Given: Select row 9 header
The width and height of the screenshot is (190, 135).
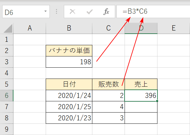Looking at the screenshot, I should pos(7,129).
